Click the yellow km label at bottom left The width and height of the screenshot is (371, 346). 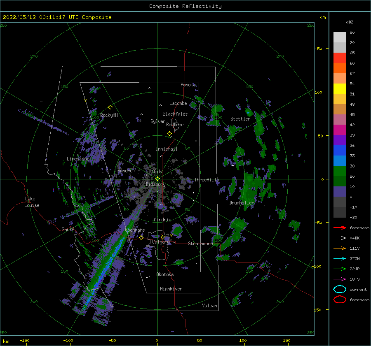click(6, 341)
